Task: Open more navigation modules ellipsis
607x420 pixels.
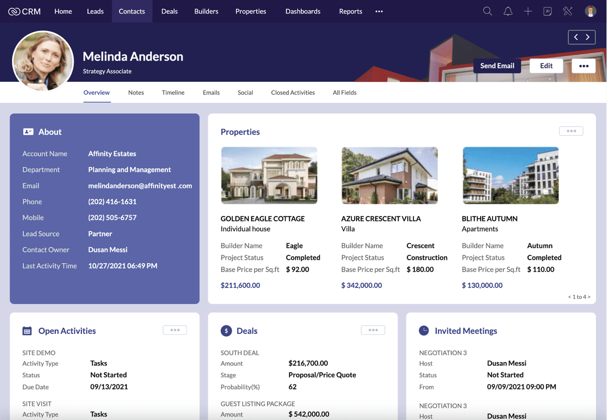Action: pos(379,11)
